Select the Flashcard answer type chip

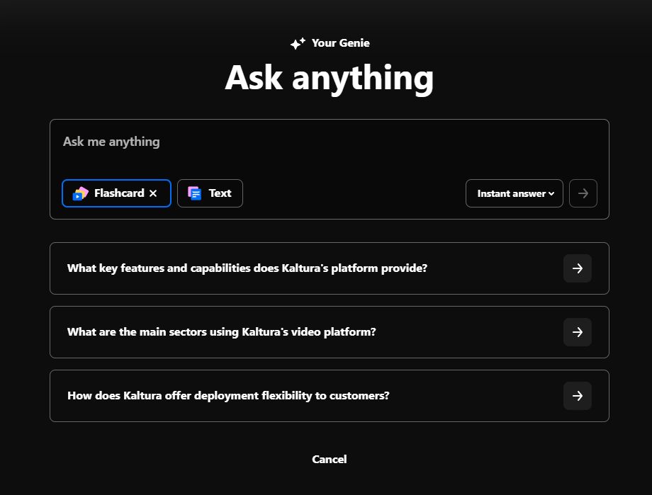[x=116, y=193]
